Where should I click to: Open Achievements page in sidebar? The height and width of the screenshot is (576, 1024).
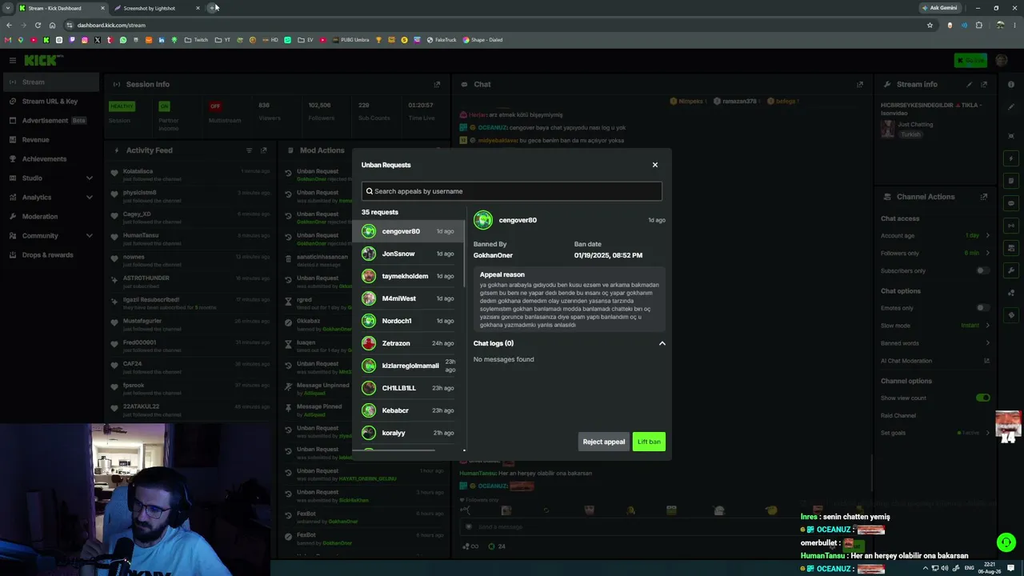pyautogui.click(x=51, y=159)
